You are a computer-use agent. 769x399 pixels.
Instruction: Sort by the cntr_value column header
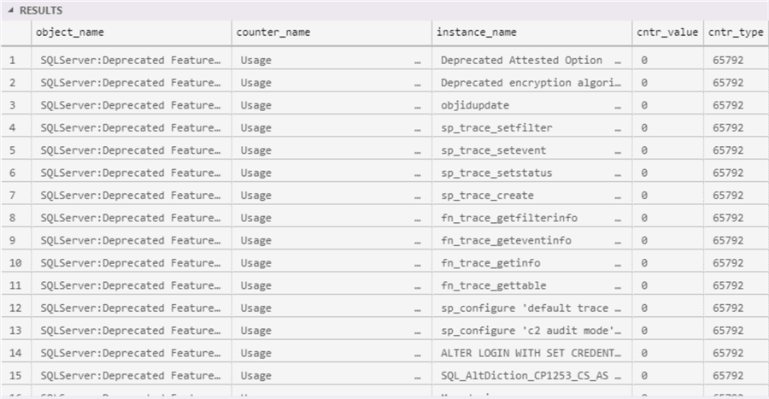click(667, 32)
